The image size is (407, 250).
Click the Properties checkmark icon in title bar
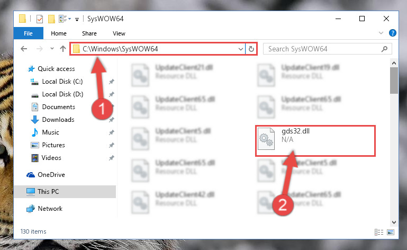click(x=40, y=19)
